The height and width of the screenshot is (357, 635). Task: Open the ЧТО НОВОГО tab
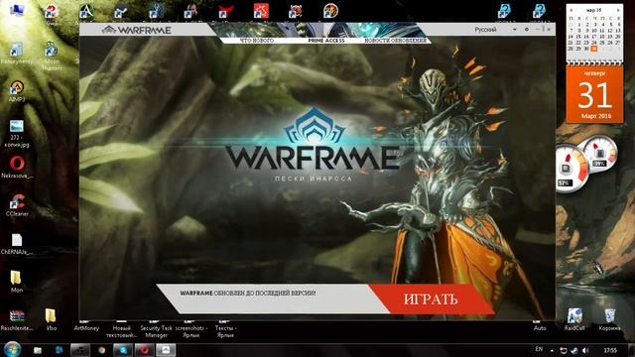[x=257, y=41]
